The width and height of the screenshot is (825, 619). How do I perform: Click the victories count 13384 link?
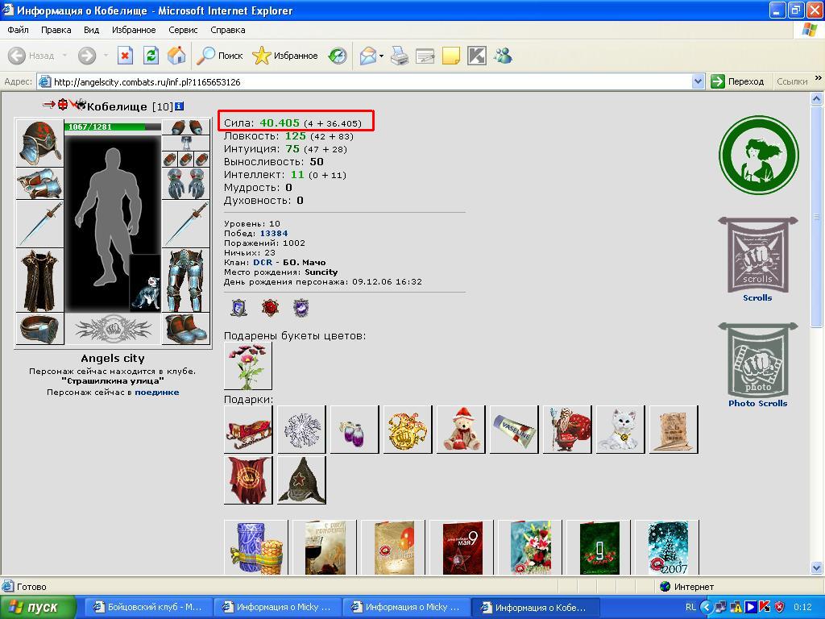pos(274,233)
